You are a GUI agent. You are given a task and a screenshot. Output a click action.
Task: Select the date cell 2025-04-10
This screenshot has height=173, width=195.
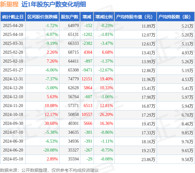[x=13, y=34]
